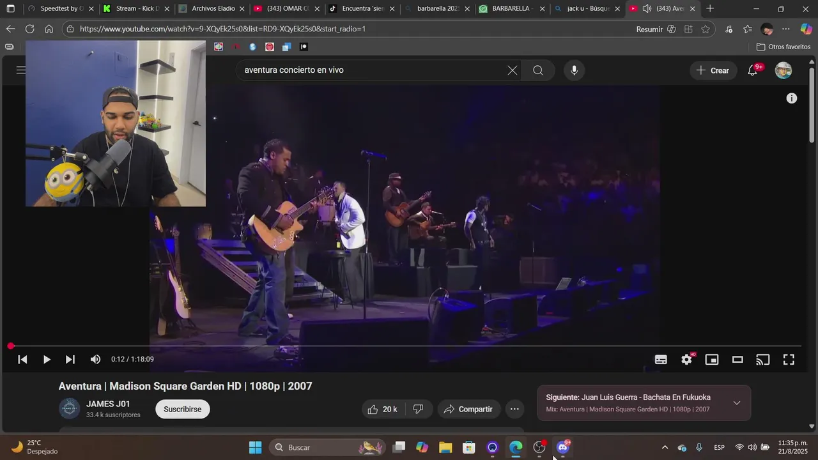Open the YouTube hamburger menu
This screenshot has height=460, width=818.
pos(20,70)
